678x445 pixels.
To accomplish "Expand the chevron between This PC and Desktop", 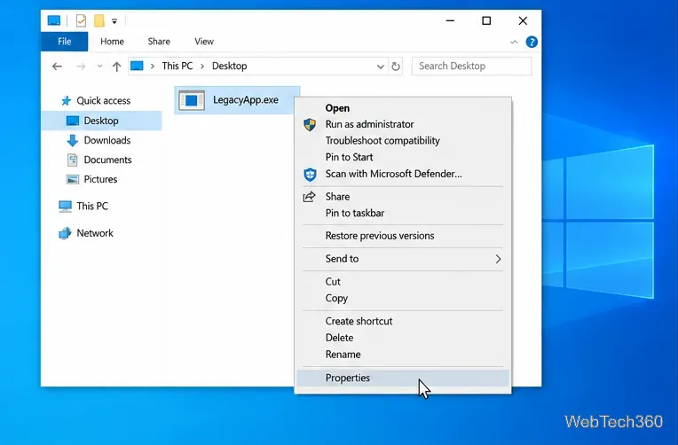I will tap(202, 66).
